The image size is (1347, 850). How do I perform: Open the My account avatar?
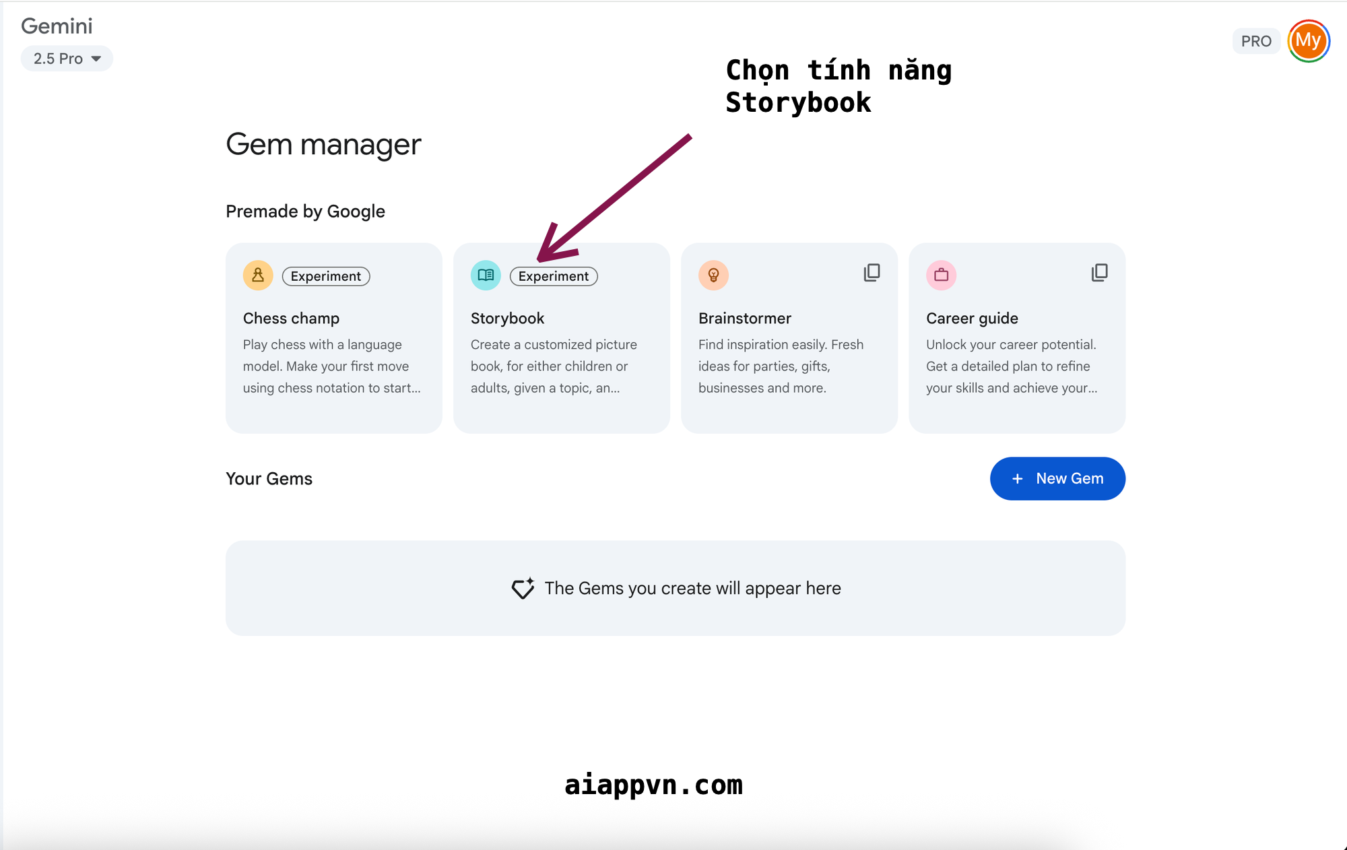click(1308, 41)
